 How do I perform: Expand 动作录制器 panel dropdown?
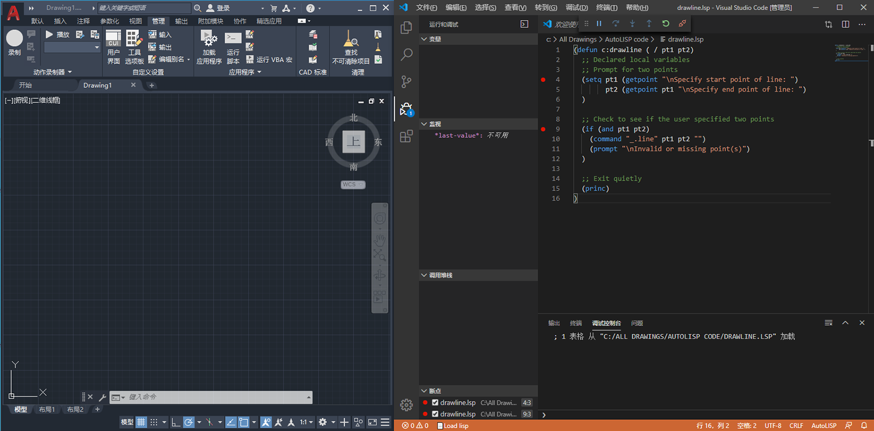click(x=52, y=72)
